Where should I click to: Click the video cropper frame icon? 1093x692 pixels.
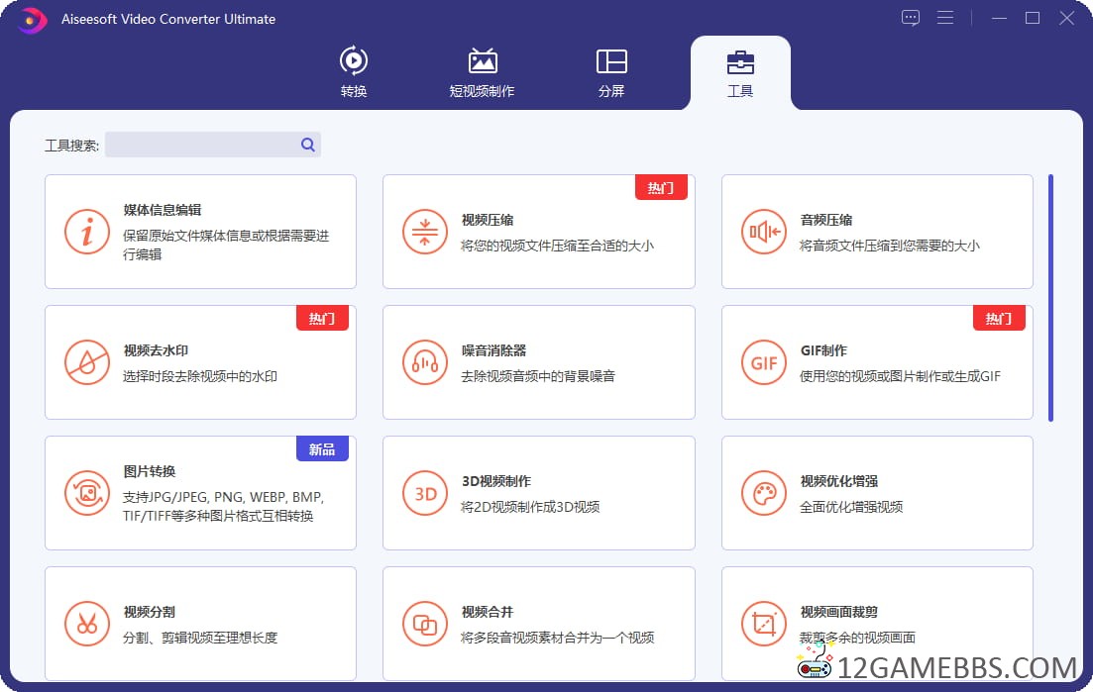(x=763, y=624)
